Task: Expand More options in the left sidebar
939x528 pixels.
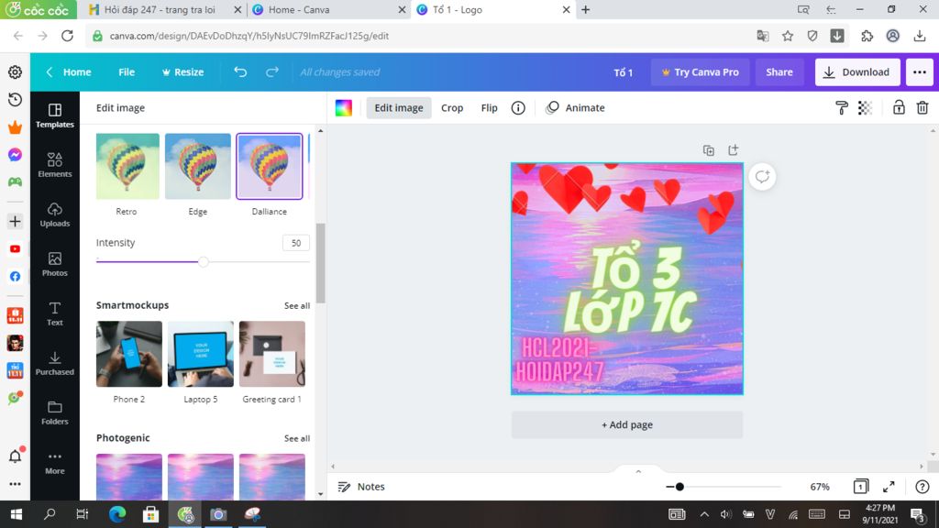Action: click(54, 463)
